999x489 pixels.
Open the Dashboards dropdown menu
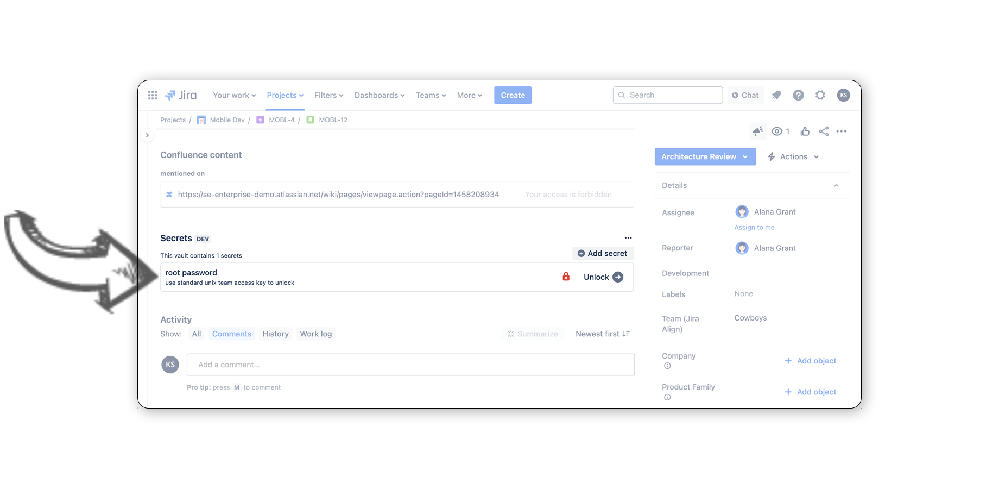(380, 95)
